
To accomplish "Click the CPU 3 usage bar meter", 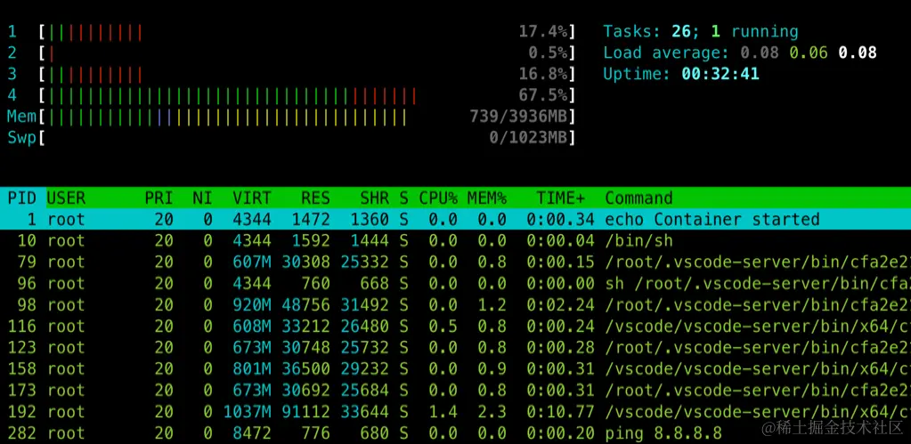I will pyautogui.click(x=308, y=74).
